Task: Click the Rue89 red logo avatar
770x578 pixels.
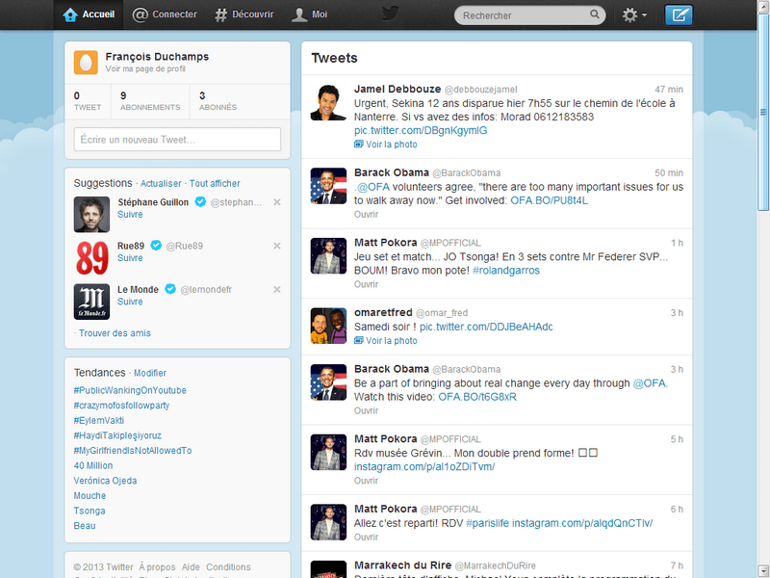Action: pyautogui.click(x=91, y=258)
